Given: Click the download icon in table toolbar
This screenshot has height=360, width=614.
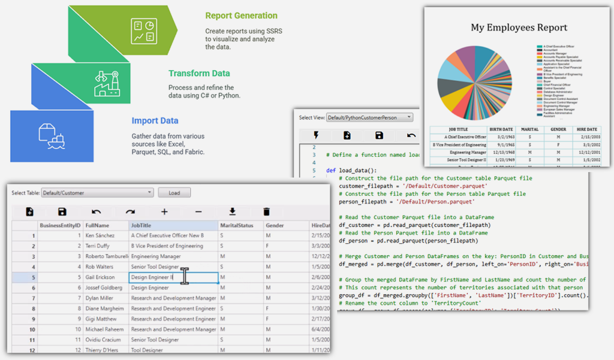Looking at the screenshot, I should (233, 212).
